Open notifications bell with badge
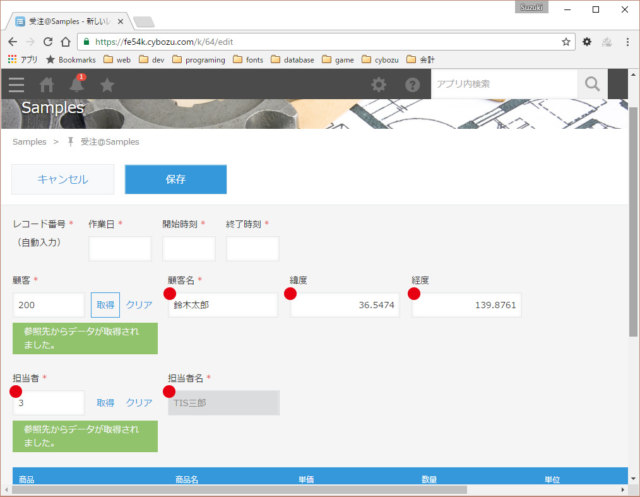Image resolution: width=640 pixels, height=497 pixels. coord(77,84)
